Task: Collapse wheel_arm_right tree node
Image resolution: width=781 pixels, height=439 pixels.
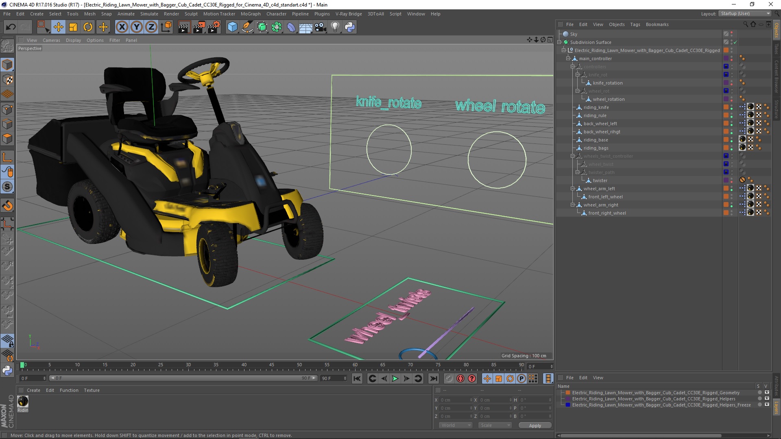Action: tap(573, 205)
